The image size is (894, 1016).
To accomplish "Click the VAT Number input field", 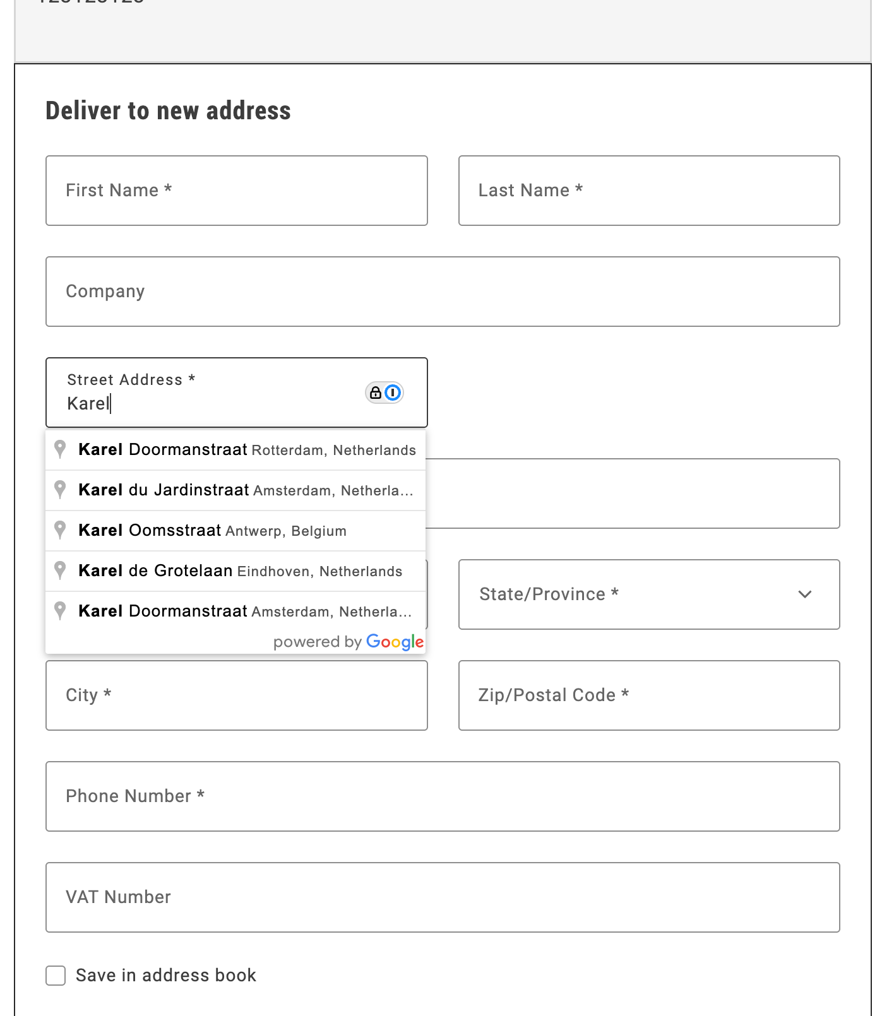I will click(x=442, y=897).
